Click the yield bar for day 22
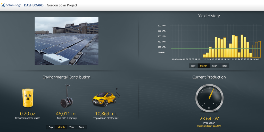Image resolution: width=264 pixels, height=132 pixels. point(233,46)
